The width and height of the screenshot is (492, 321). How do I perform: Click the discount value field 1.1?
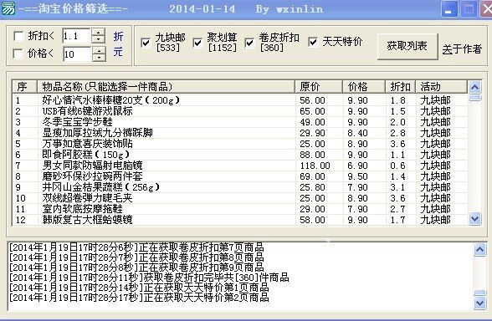[76, 37]
